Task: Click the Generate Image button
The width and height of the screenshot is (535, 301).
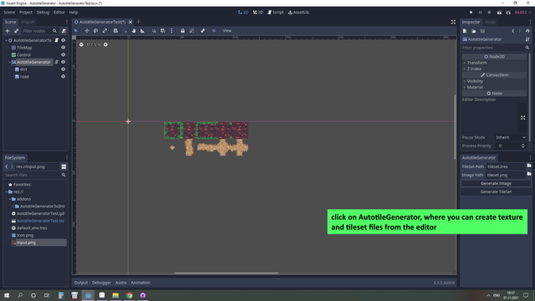Action: point(496,183)
